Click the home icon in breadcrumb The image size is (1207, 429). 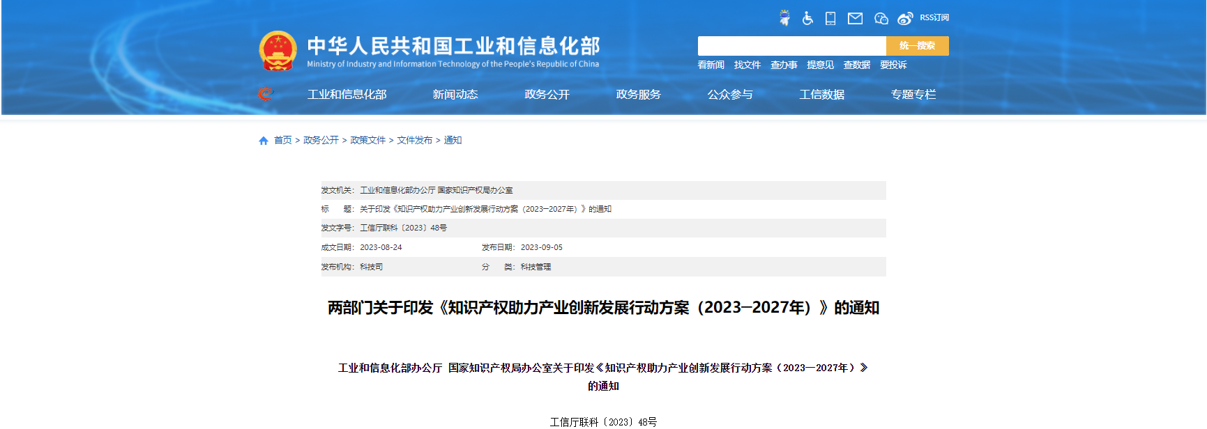click(x=264, y=141)
